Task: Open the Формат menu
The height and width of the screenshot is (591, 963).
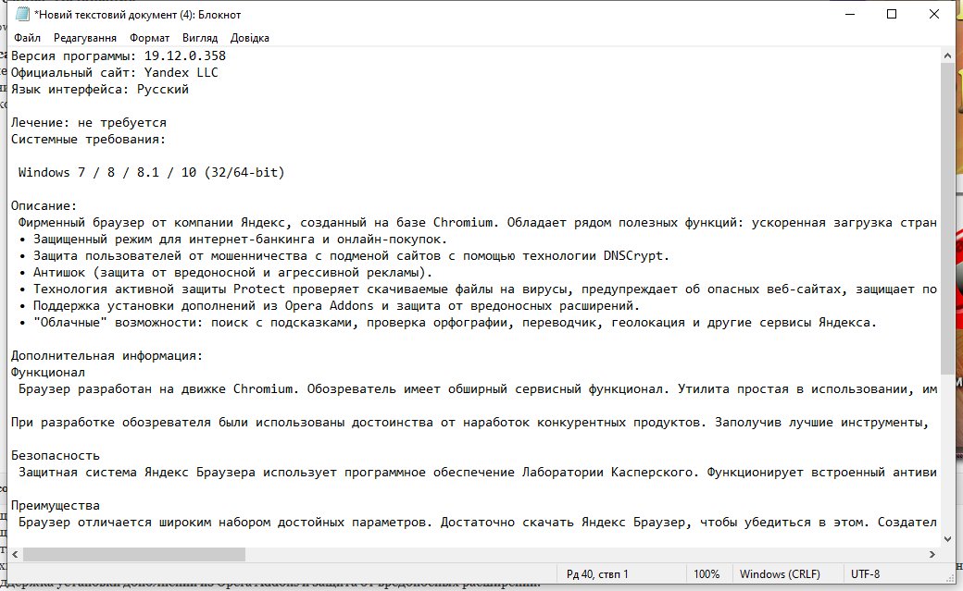Action: [x=149, y=38]
